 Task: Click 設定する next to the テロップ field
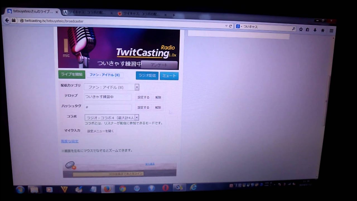click(143, 97)
